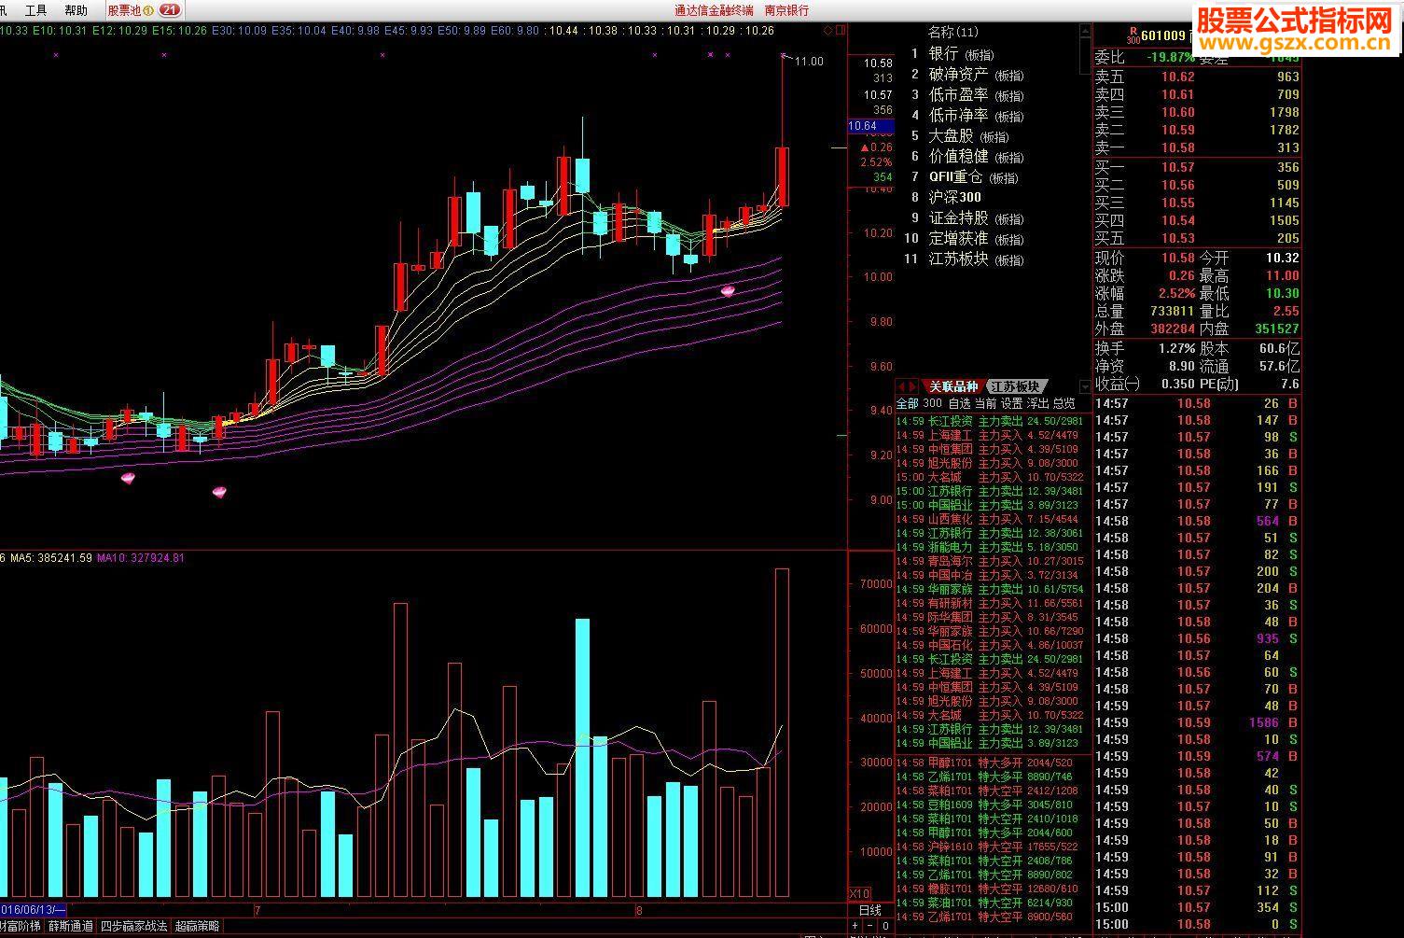Filter signals by 全部
Viewport: 1404px width, 938px height.
pos(907,404)
